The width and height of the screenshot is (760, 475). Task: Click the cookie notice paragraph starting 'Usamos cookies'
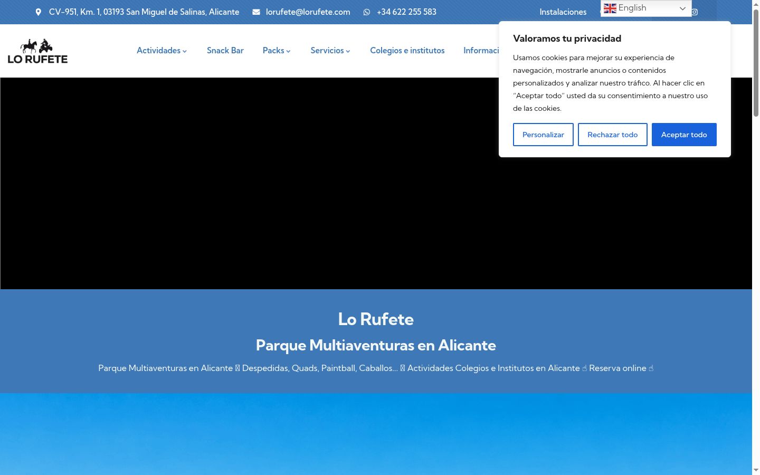tap(611, 83)
